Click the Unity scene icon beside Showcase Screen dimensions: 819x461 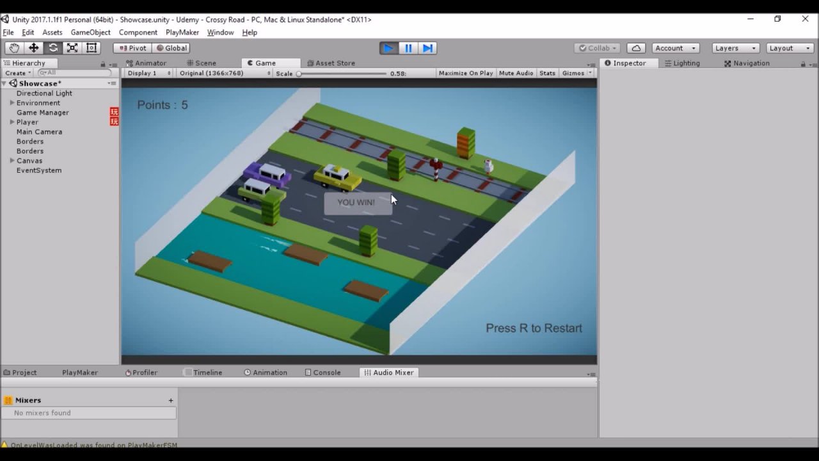point(13,83)
